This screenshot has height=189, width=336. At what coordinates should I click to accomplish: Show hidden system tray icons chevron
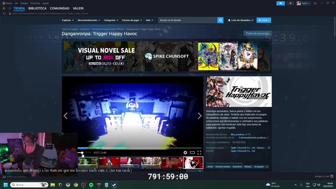tap(295, 185)
